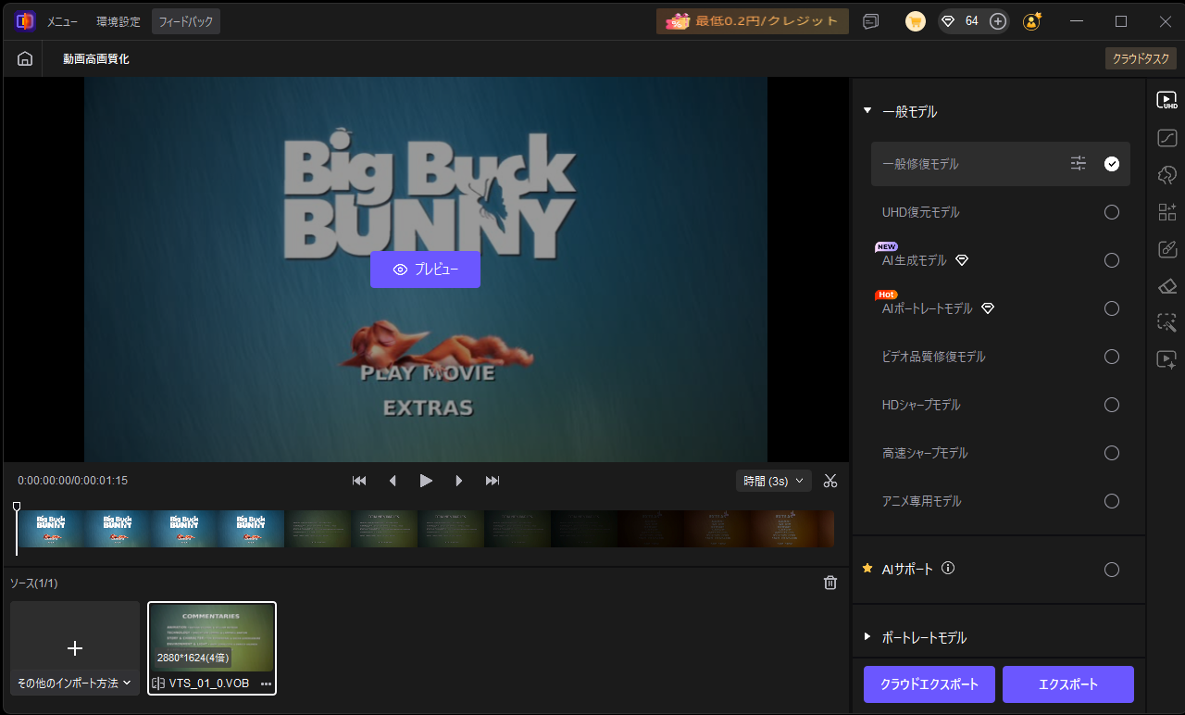Open the 時間 (3s) dropdown

pos(774,481)
